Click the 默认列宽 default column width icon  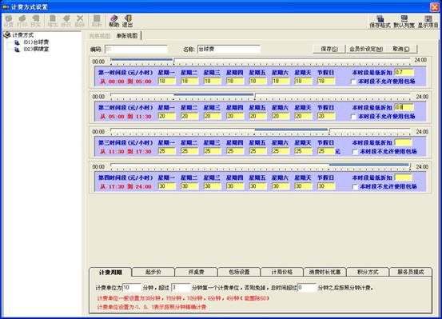(x=404, y=22)
